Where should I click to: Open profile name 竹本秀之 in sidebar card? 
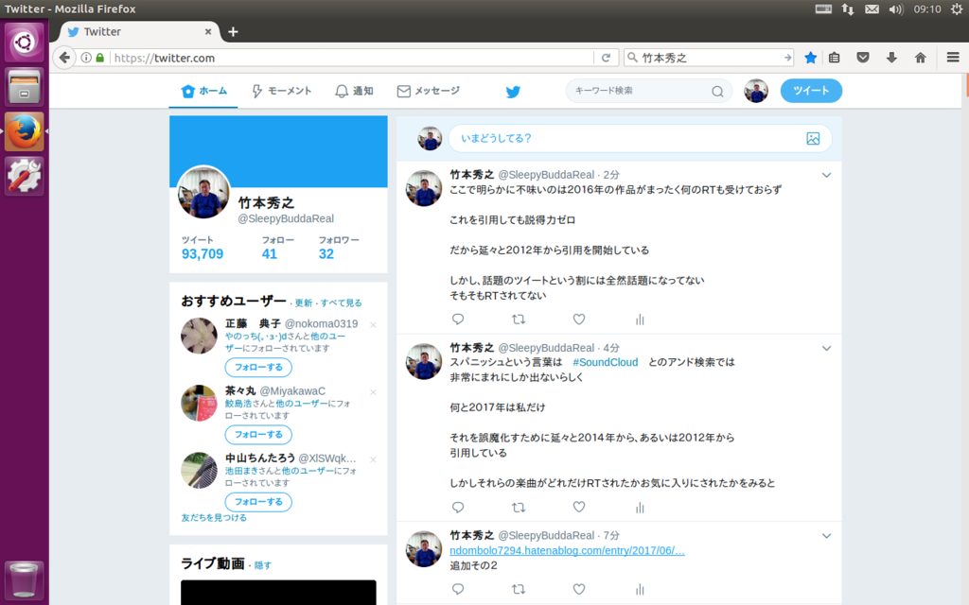click(266, 203)
